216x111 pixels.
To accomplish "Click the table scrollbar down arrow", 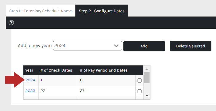I will pos(147,96).
